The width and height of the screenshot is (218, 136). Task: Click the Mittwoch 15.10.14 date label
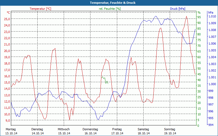click(64, 131)
